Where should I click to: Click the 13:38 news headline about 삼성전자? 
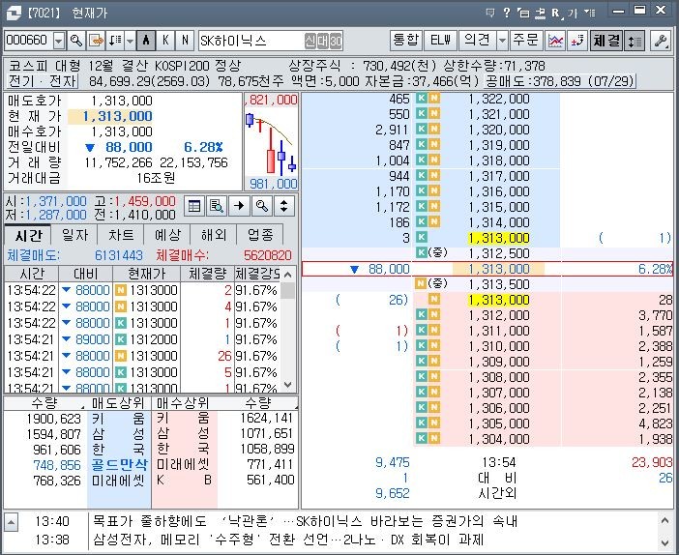pyautogui.click(x=288, y=540)
